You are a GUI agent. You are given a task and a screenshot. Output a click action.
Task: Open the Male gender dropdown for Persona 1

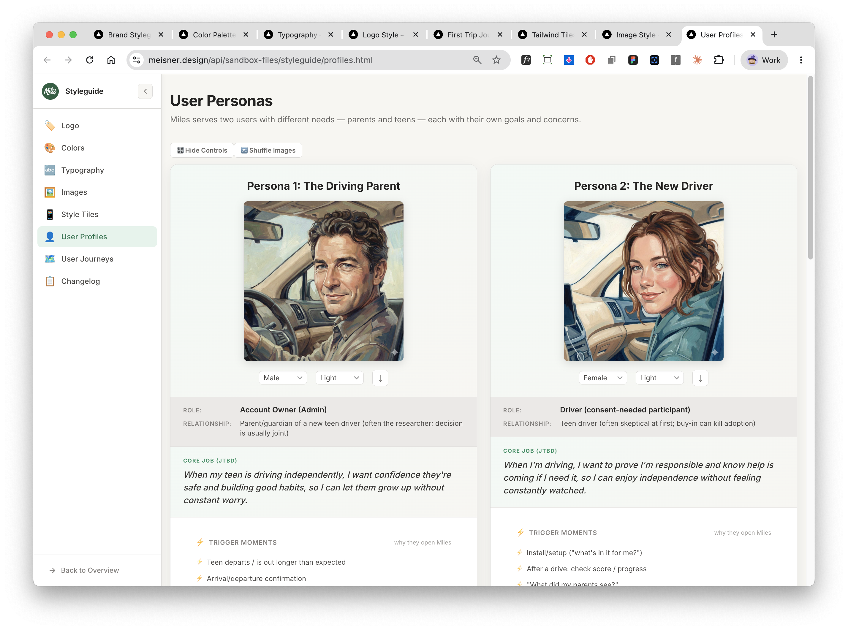[x=283, y=378]
